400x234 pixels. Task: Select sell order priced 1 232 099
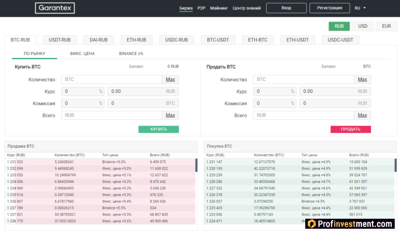pyautogui.click(x=100, y=168)
